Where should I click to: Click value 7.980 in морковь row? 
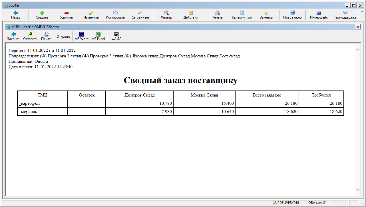[167, 112]
